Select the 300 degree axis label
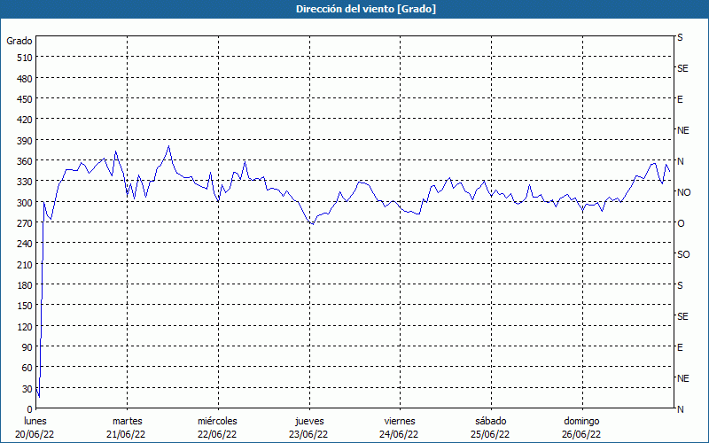 (25, 203)
